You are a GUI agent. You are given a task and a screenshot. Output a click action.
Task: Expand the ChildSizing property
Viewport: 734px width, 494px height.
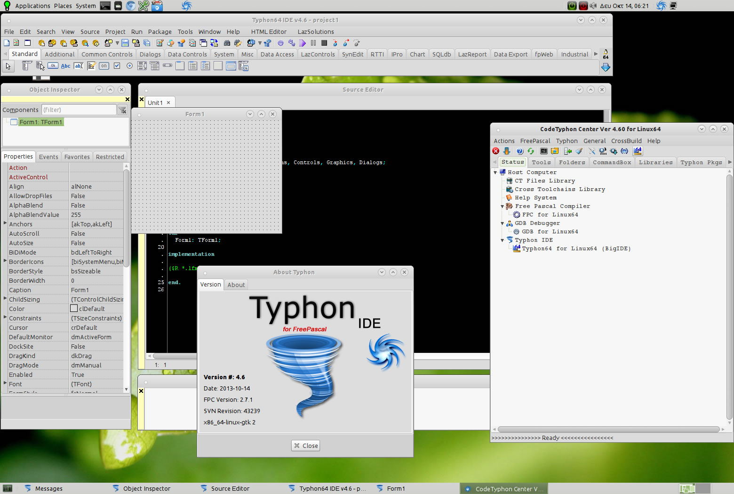click(5, 298)
